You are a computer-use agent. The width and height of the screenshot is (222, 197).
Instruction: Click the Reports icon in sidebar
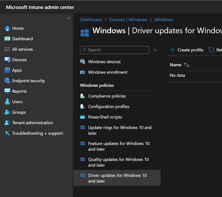point(7,91)
